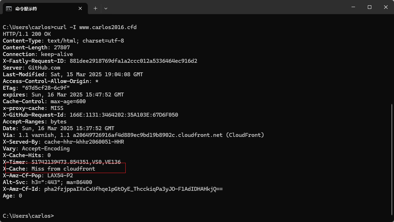Click the Cache-Control max-age=600 value
The image size is (394, 222).
coord(68,101)
